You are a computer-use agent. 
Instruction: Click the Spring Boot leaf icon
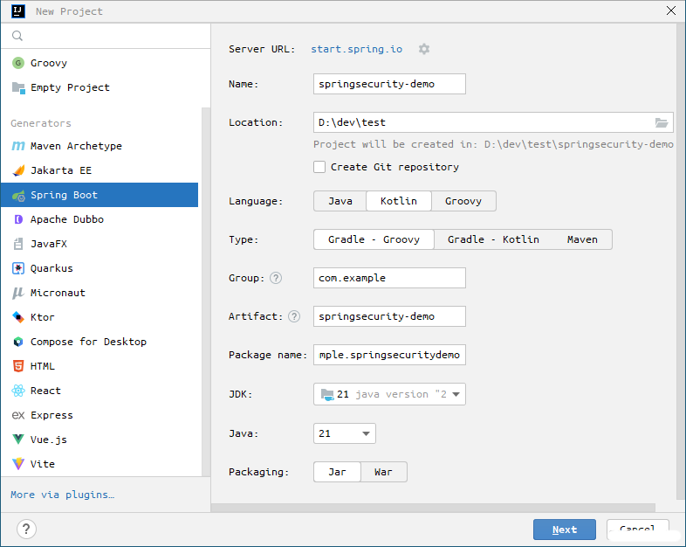[x=18, y=196]
